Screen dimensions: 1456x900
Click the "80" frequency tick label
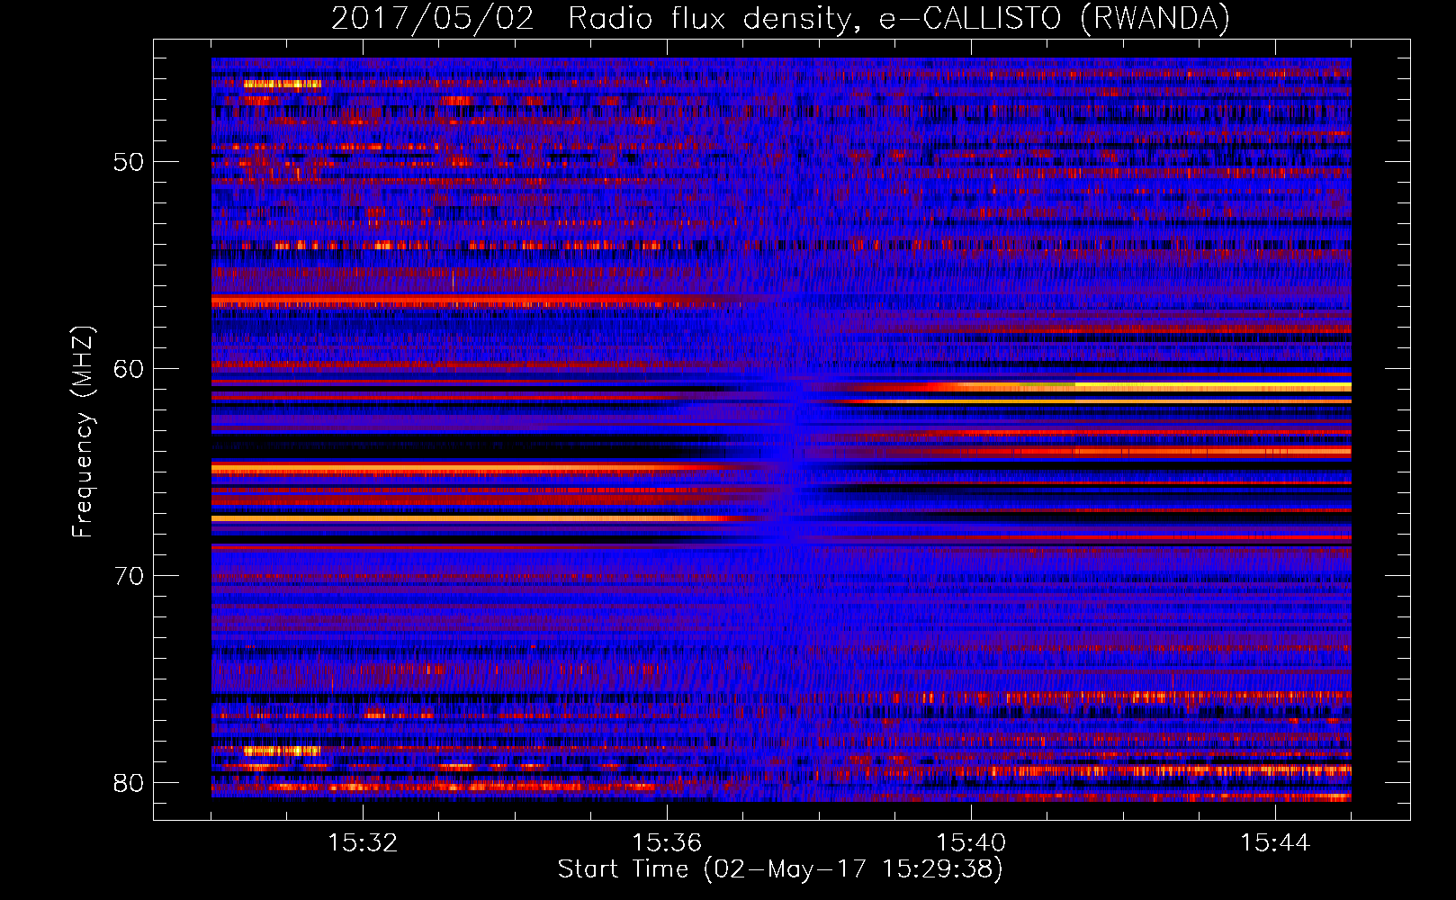129,783
